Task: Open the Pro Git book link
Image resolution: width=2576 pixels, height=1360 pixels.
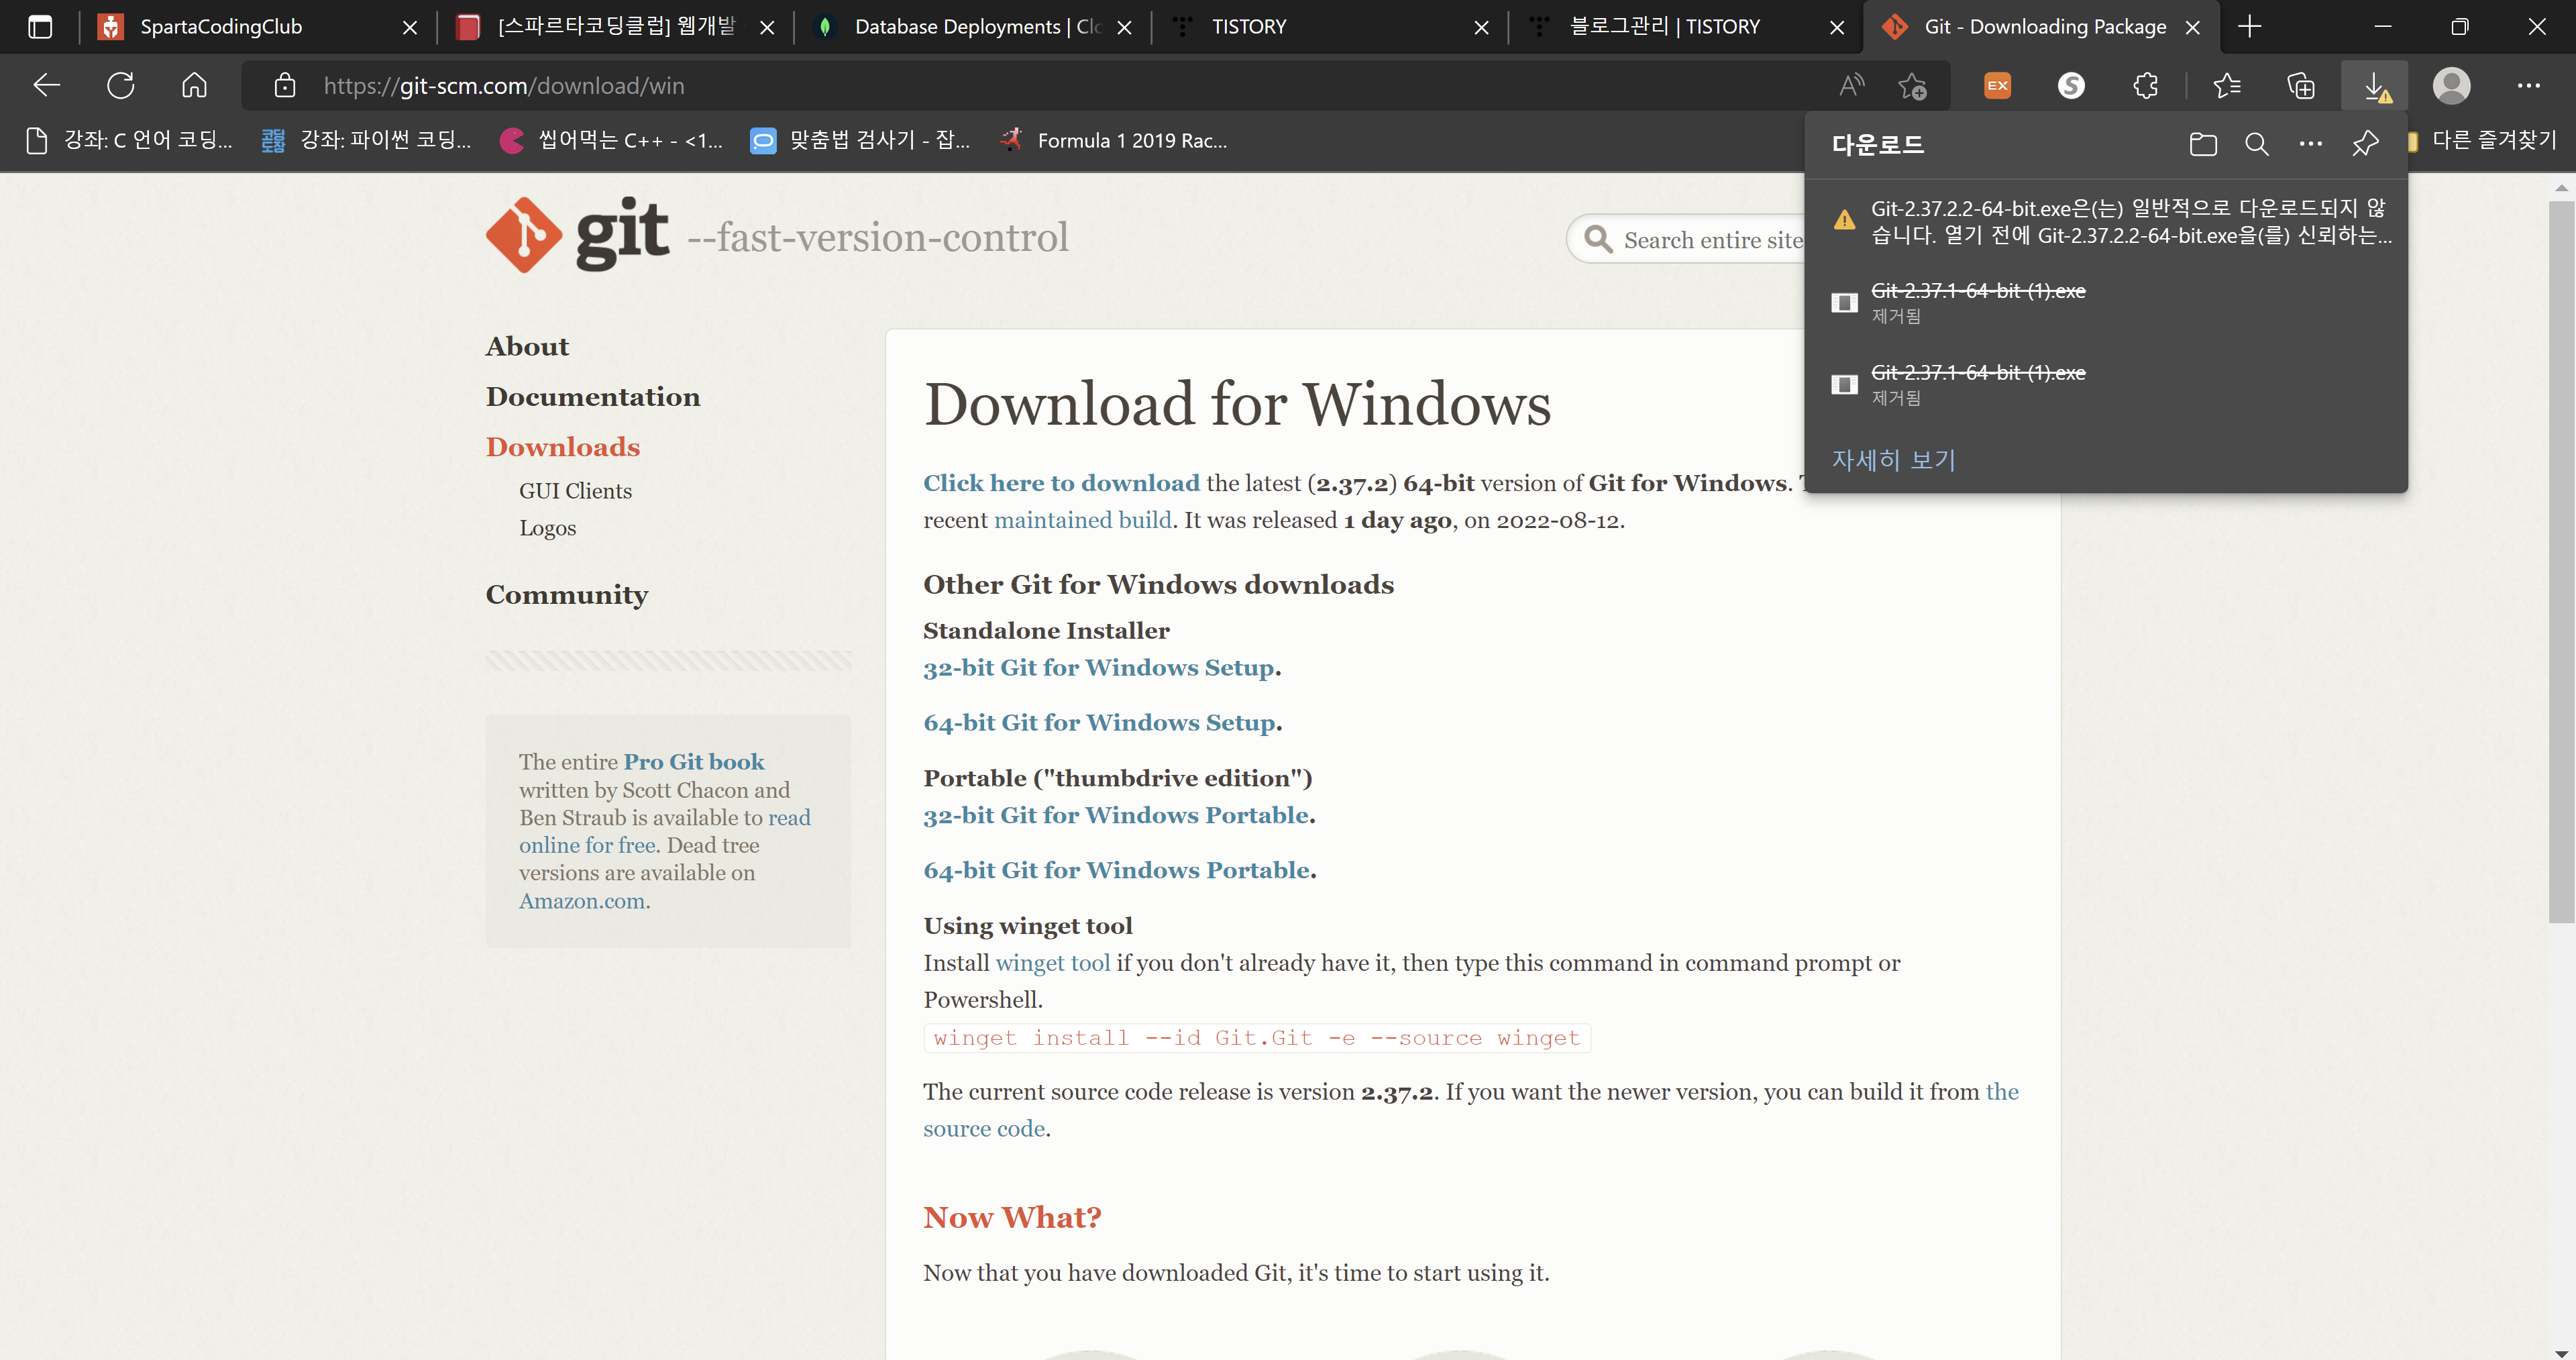Action: (x=693, y=762)
